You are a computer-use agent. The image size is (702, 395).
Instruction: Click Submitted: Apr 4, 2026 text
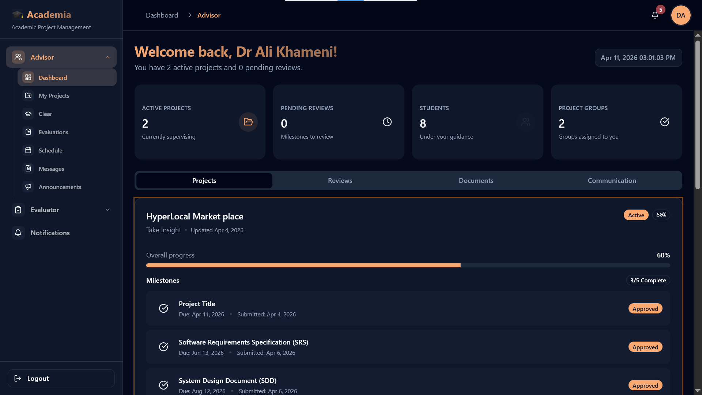(x=267, y=315)
